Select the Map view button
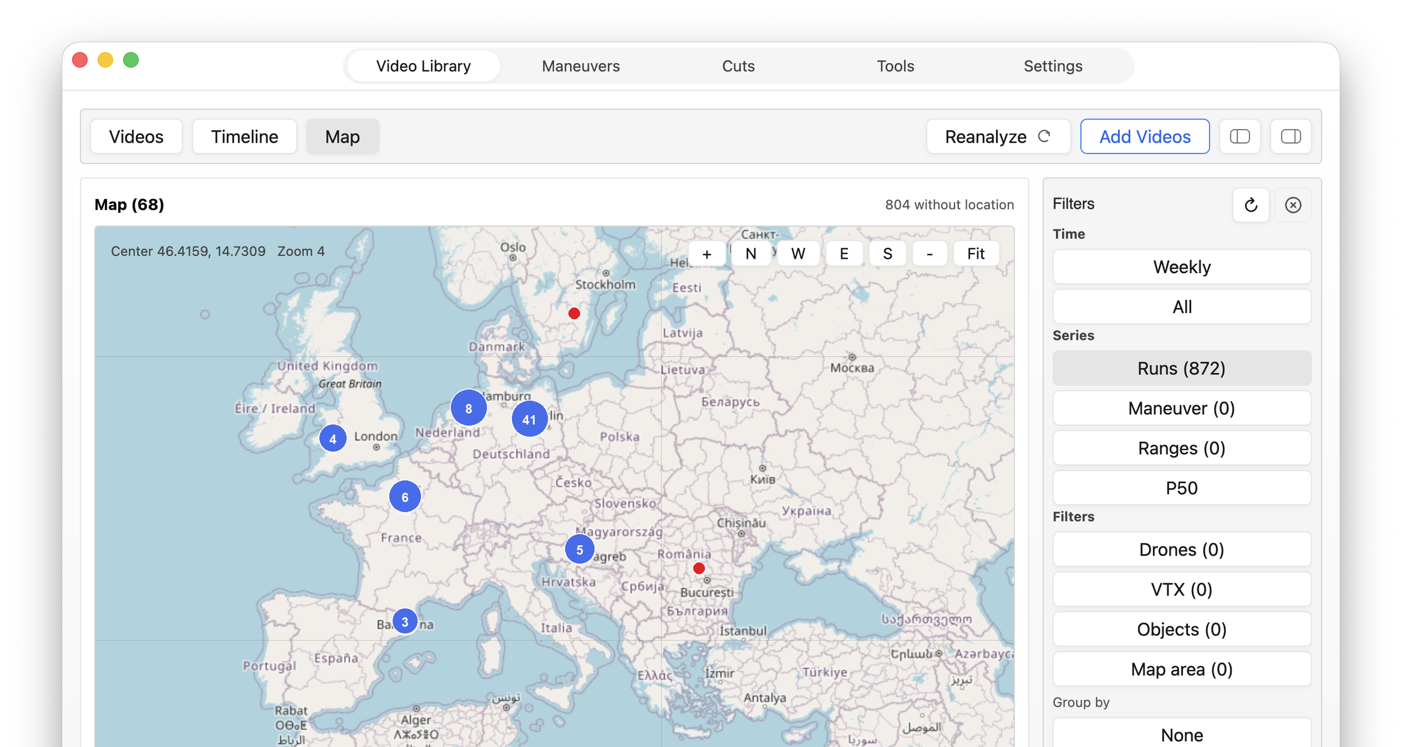 342,137
